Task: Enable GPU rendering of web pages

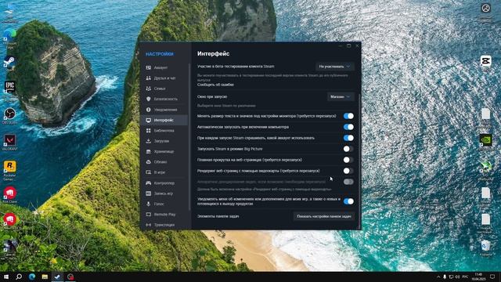Action: tap(348, 171)
